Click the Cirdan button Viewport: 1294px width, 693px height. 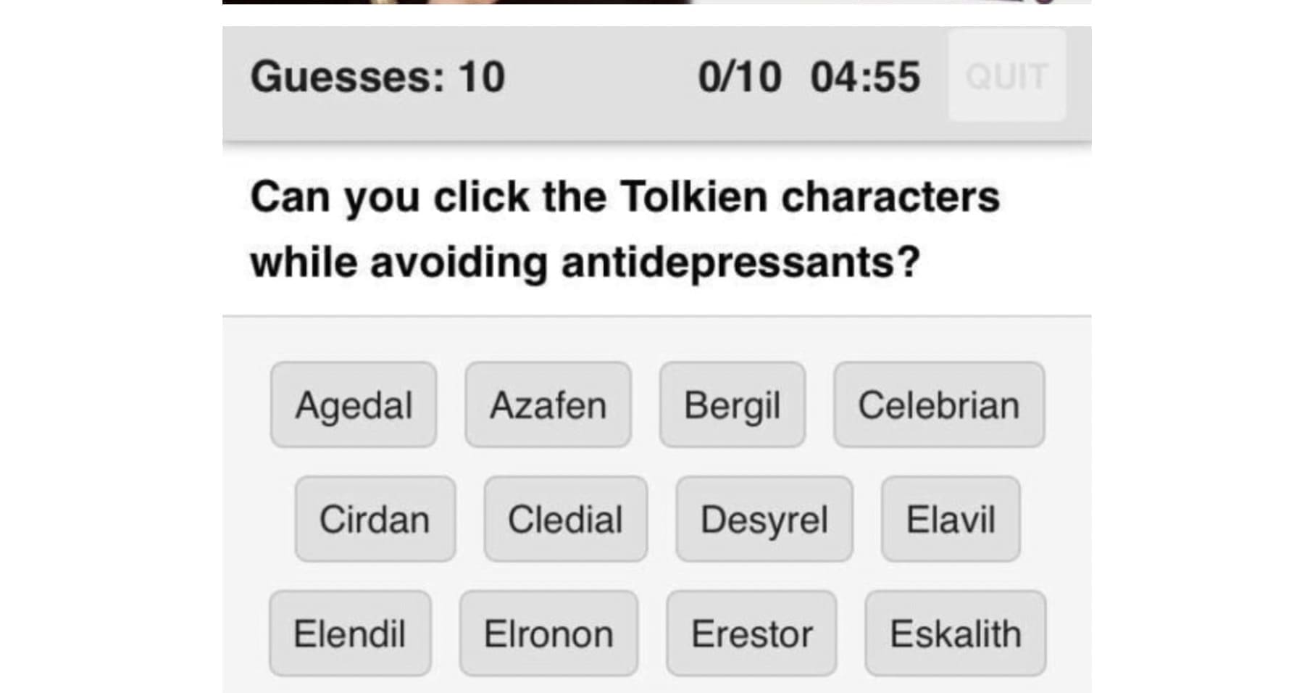click(375, 519)
